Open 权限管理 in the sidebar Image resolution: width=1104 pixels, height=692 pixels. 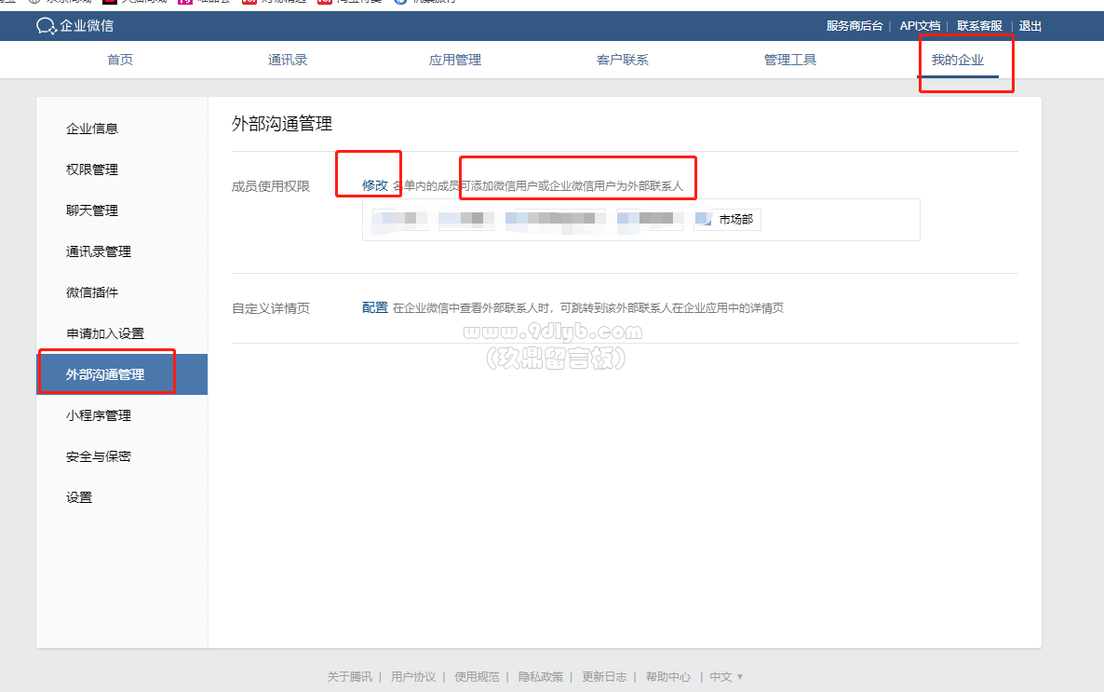(x=92, y=170)
